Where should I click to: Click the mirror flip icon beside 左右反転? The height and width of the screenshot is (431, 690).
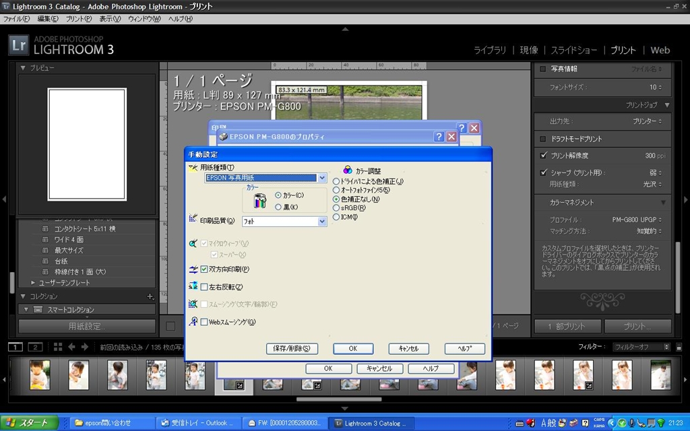193,286
